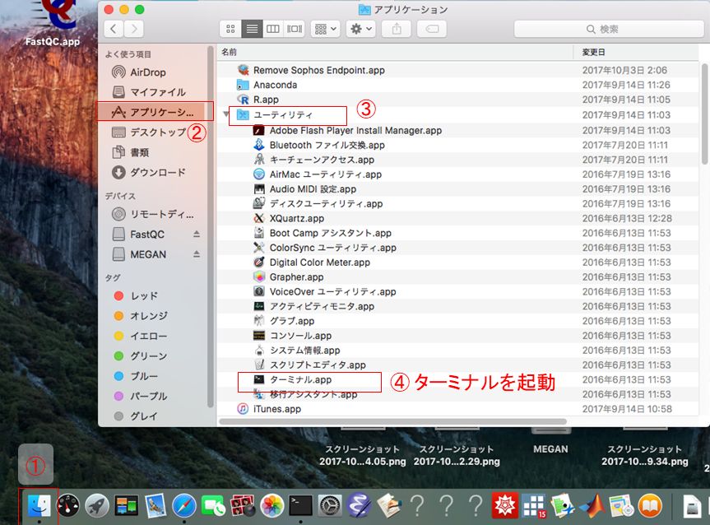Select アクティビティモニタ.app row

click(457, 306)
